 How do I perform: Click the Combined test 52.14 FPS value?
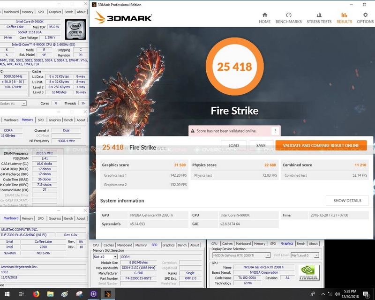(x=360, y=175)
